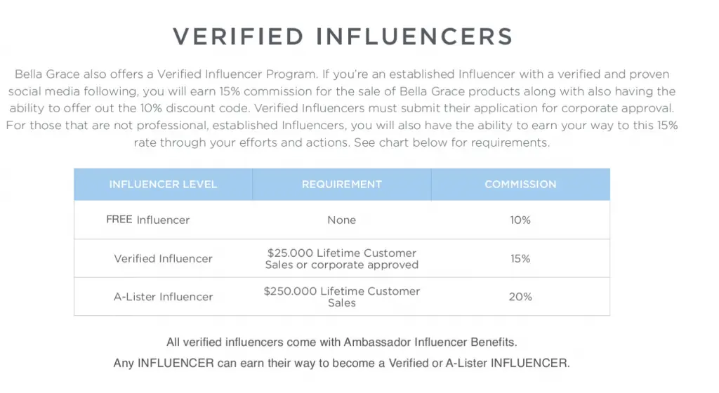Click the VERIFIED INFLUENCERS heading

[x=343, y=36]
